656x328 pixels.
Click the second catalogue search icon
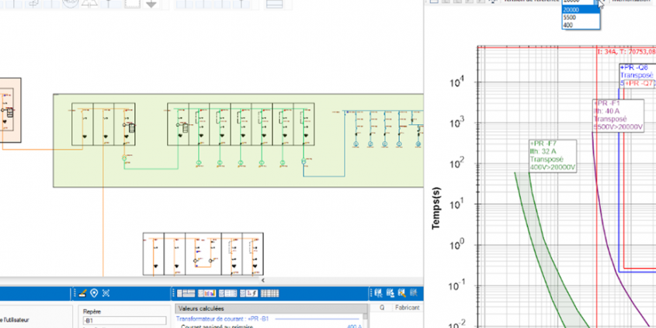(390, 293)
